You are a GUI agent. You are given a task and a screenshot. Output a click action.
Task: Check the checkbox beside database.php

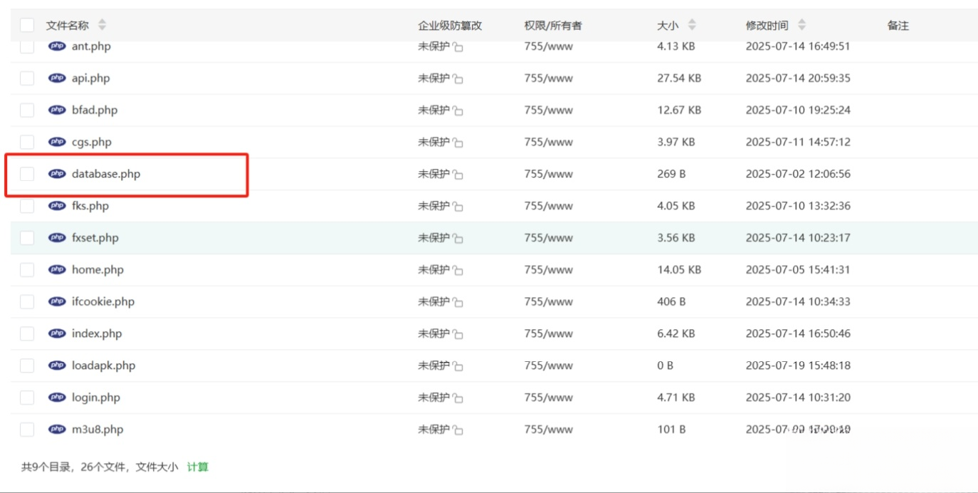[x=26, y=173]
